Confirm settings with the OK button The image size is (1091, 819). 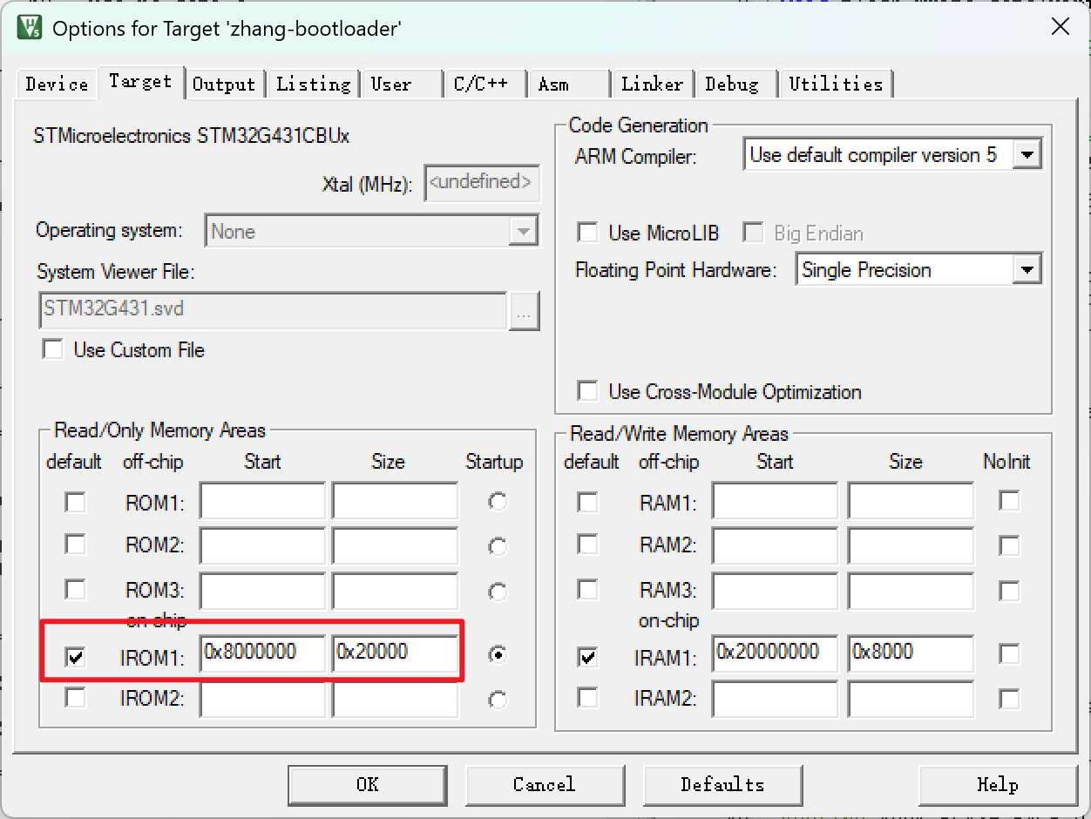click(368, 785)
